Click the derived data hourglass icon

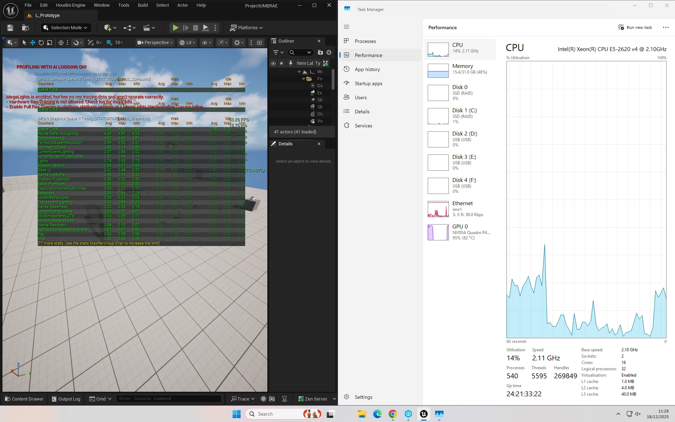(285, 399)
